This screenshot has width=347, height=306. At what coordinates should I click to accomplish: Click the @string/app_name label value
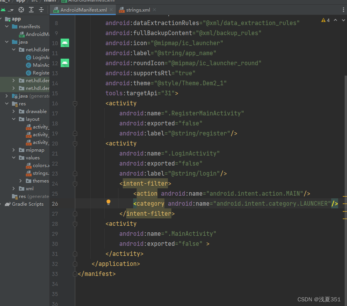tap(185, 53)
